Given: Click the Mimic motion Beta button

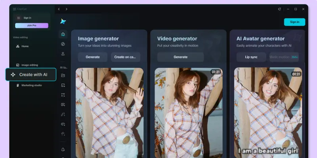Looking at the screenshot, I should point(284,57).
